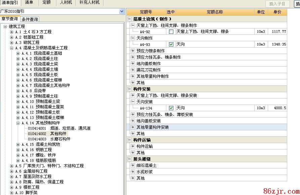Click the 插入子目 button
Image resolution: width=300 pixels, height=195 pixels.
[277, 4]
